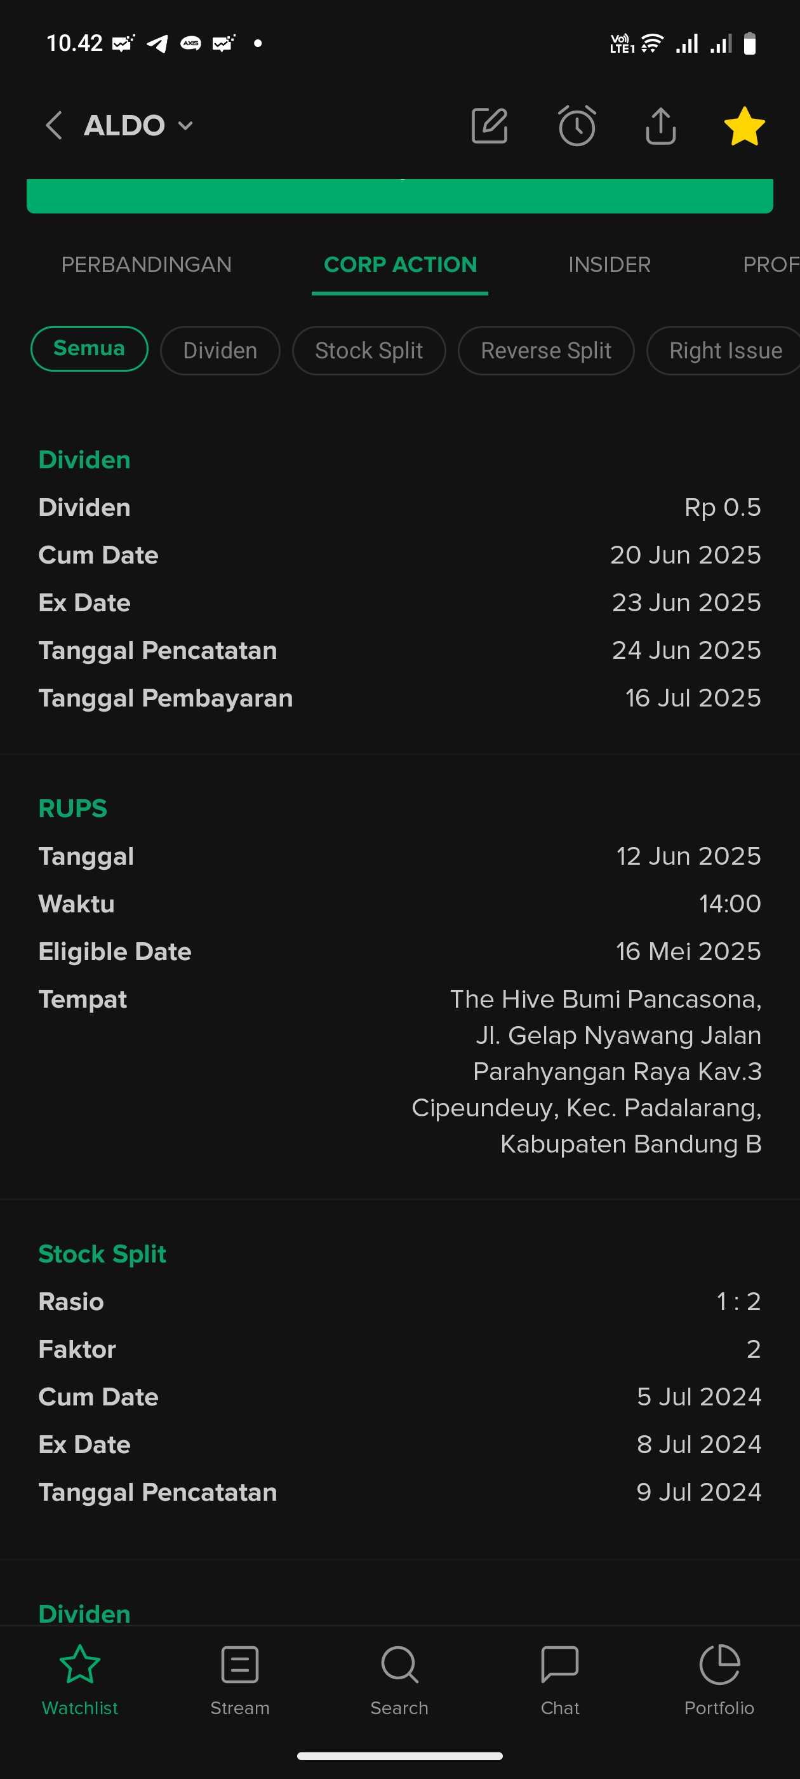The width and height of the screenshot is (800, 1779).
Task: Open Stream in bottom navigation
Action: click(x=240, y=1679)
